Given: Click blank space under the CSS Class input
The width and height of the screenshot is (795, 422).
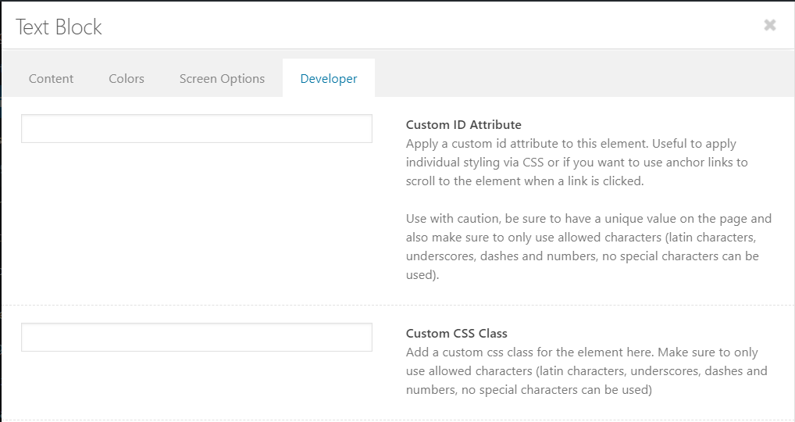Looking at the screenshot, I should click(197, 383).
